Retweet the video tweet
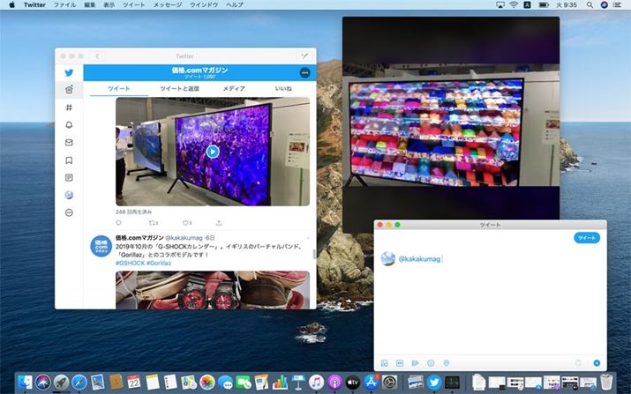 pyautogui.click(x=154, y=223)
